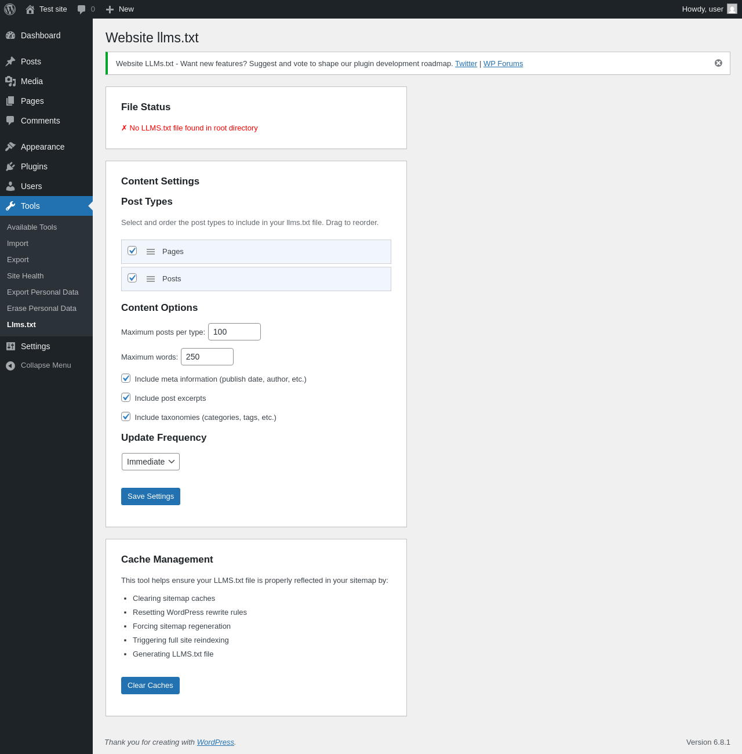Click the WordPress logo icon
The height and width of the screenshot is (754, 742).
pos(10,9)
